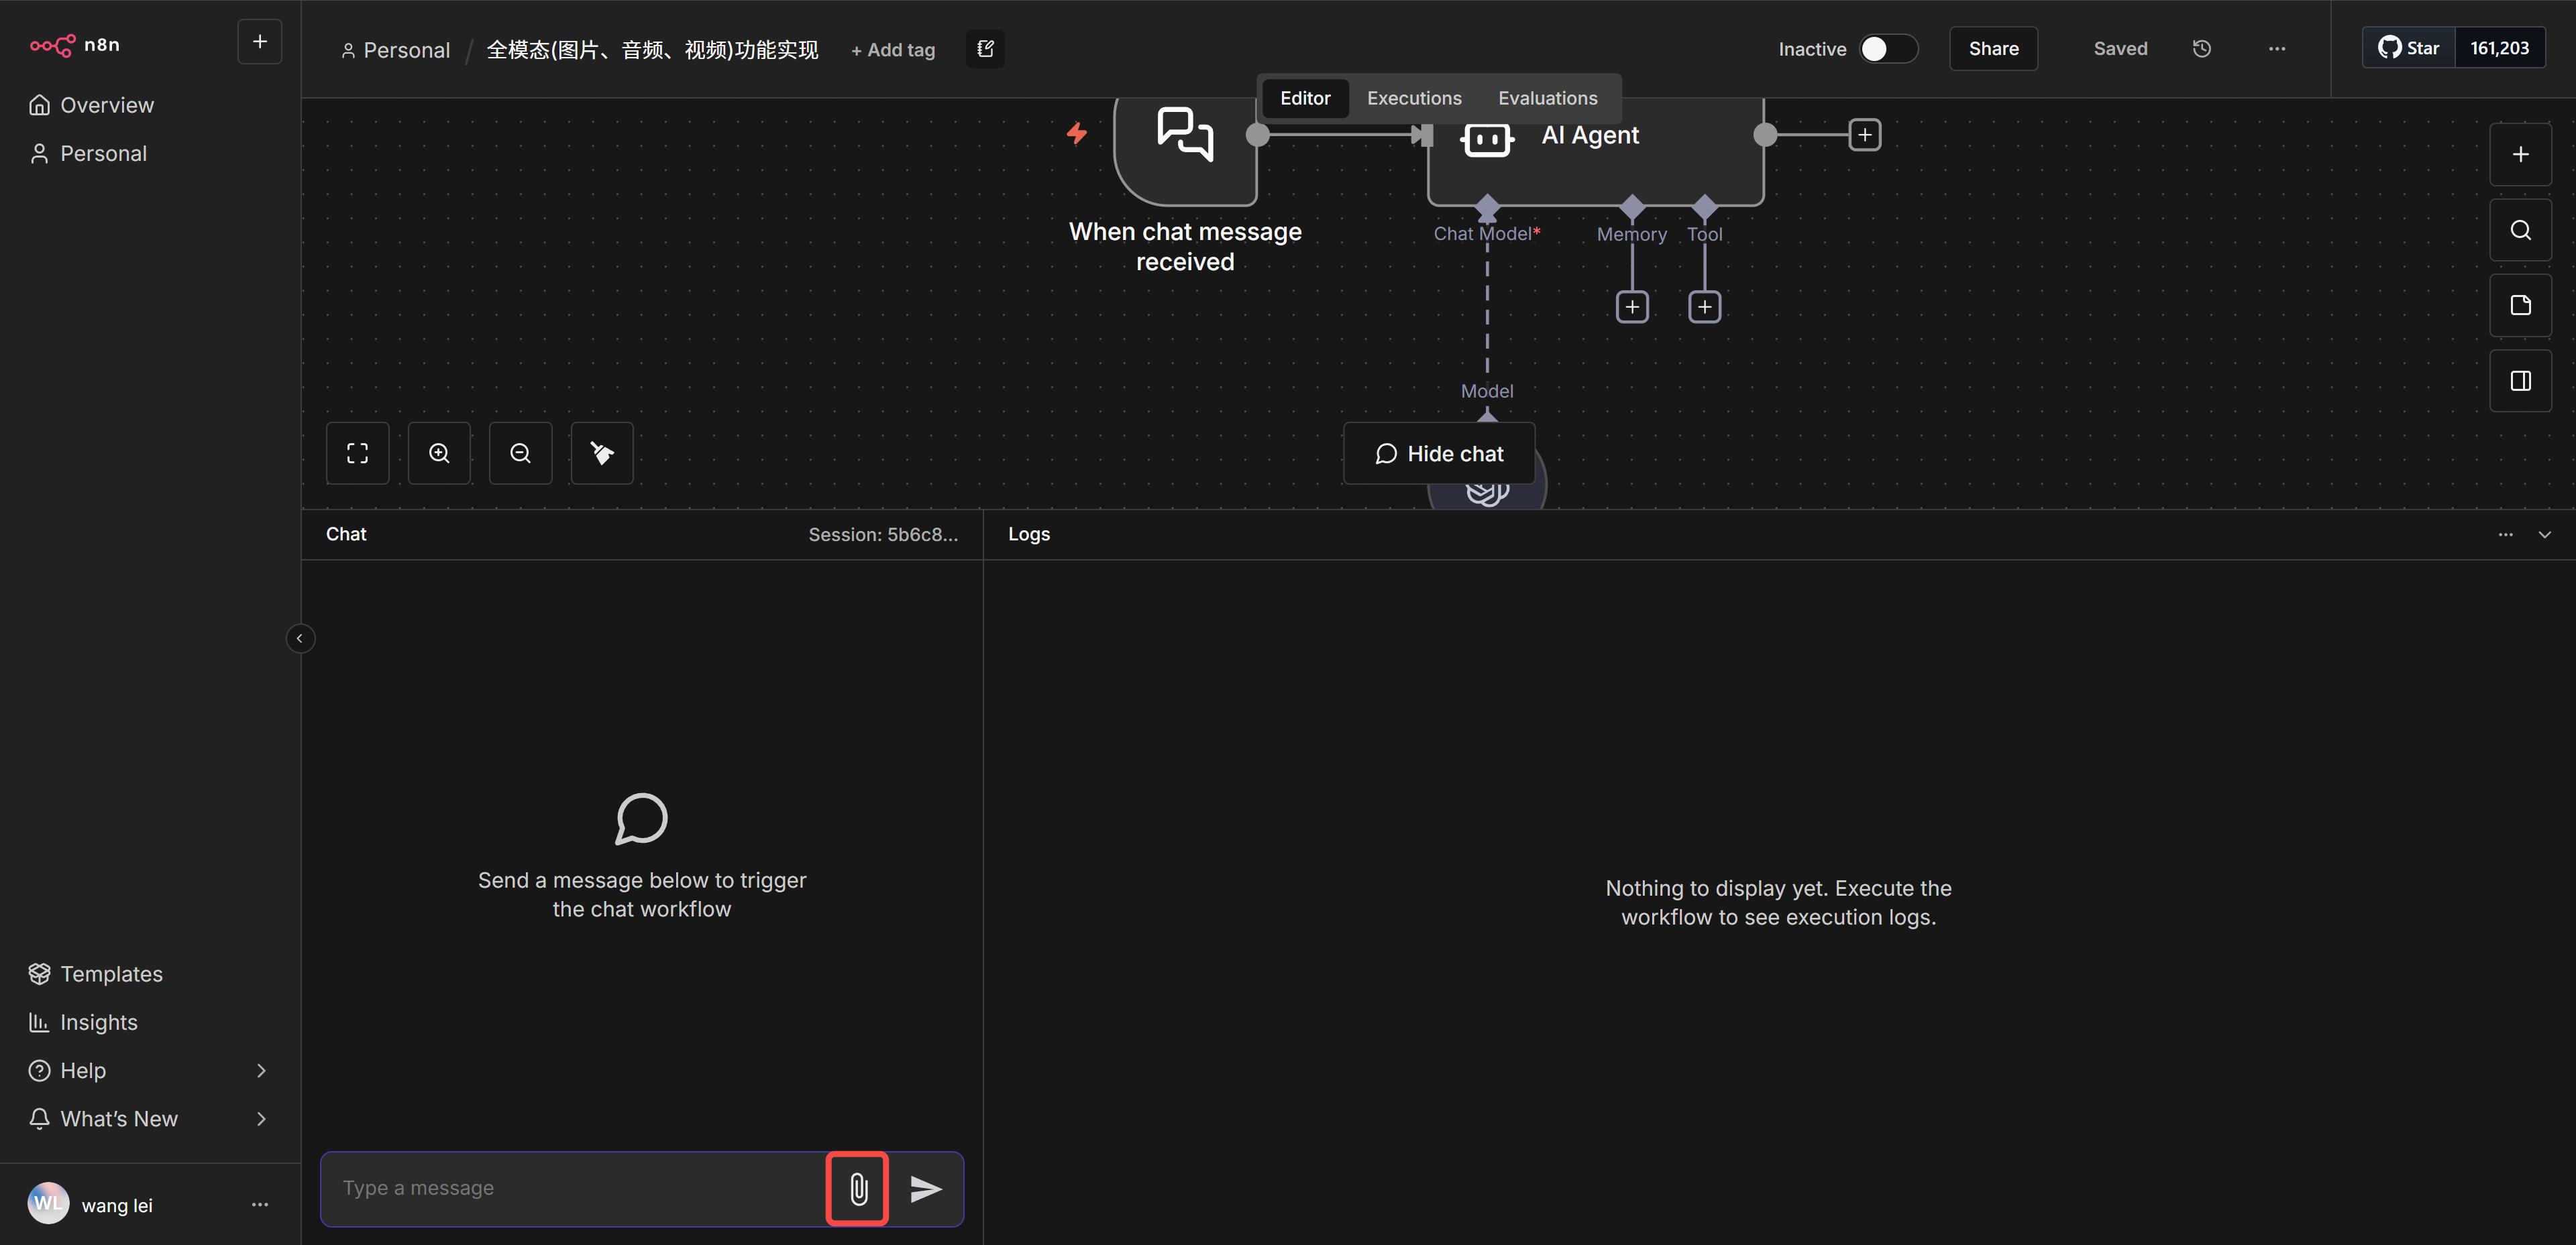This screenshot has width=2576, height=1245.
Task: Click the tidy up workflow broom icon
Action: pyautogui.click(x=601, y=454)
